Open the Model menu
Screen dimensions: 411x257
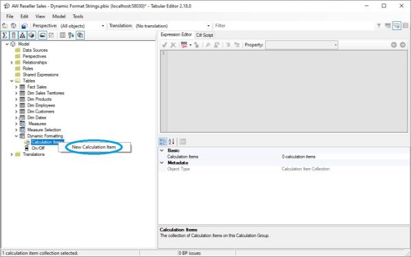[x=59, y=16]
